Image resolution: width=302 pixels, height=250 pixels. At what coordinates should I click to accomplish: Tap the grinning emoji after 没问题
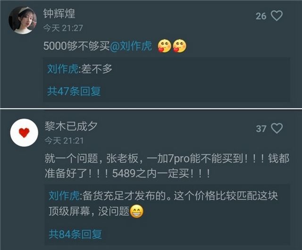pos(137,211)
